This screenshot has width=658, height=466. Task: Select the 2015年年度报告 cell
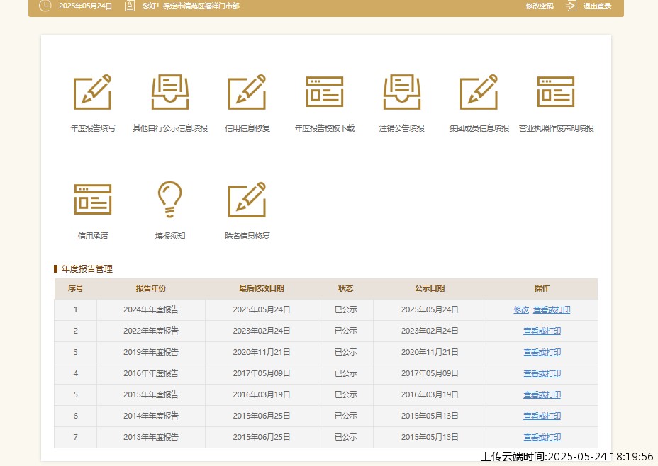[150, 394]
